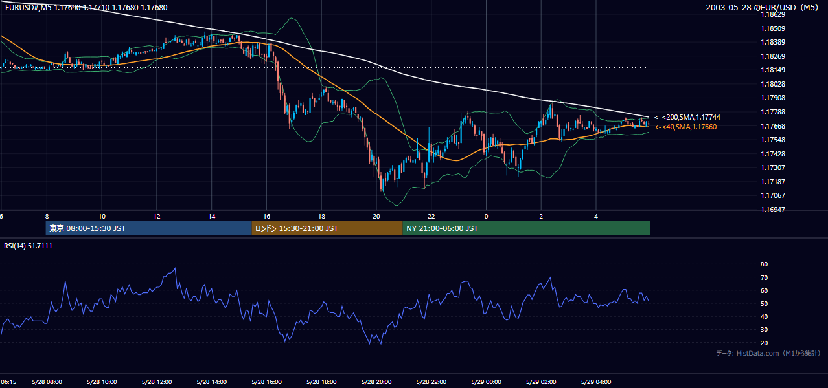Image resolution: width=828 pixels, height=388 pixels.
Task: Click price axis value 1.18269
Action: point(773,56)
